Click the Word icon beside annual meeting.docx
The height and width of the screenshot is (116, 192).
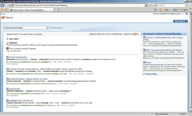tap(7, 57)
